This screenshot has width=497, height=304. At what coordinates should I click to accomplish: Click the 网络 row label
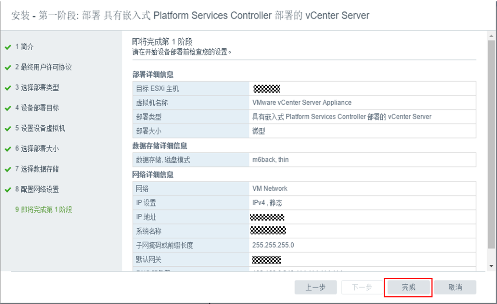(x=142, y=189)
